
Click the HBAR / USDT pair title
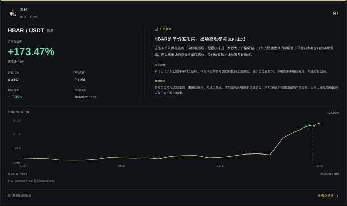click(x=26, y=30)
